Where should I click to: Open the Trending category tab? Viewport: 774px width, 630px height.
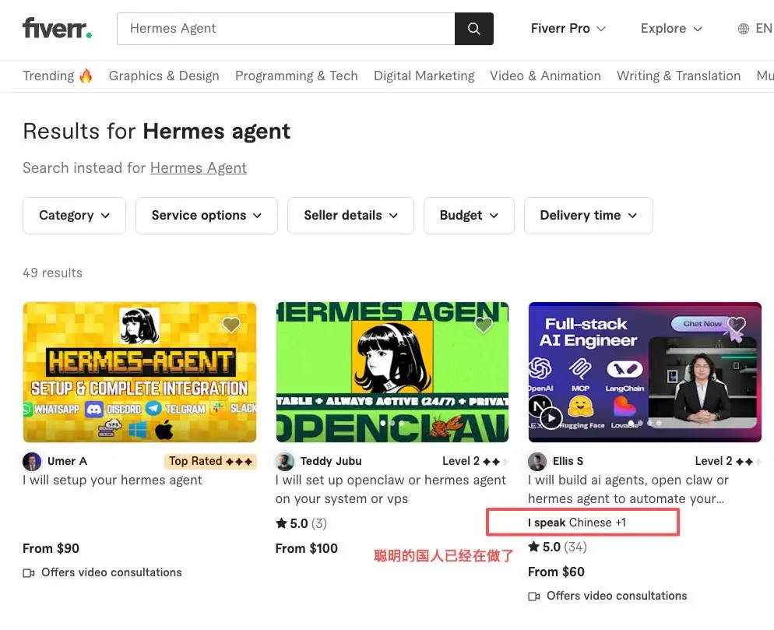coord(58,76)
